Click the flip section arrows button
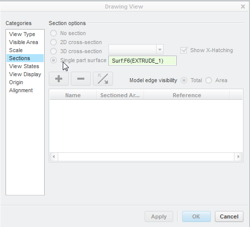This screenshot has width=250, height=227. [103, 79]
